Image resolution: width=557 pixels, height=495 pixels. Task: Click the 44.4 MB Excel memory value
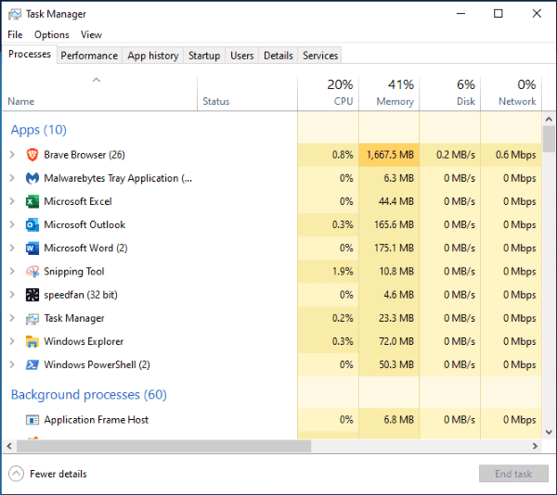point(396,201)
